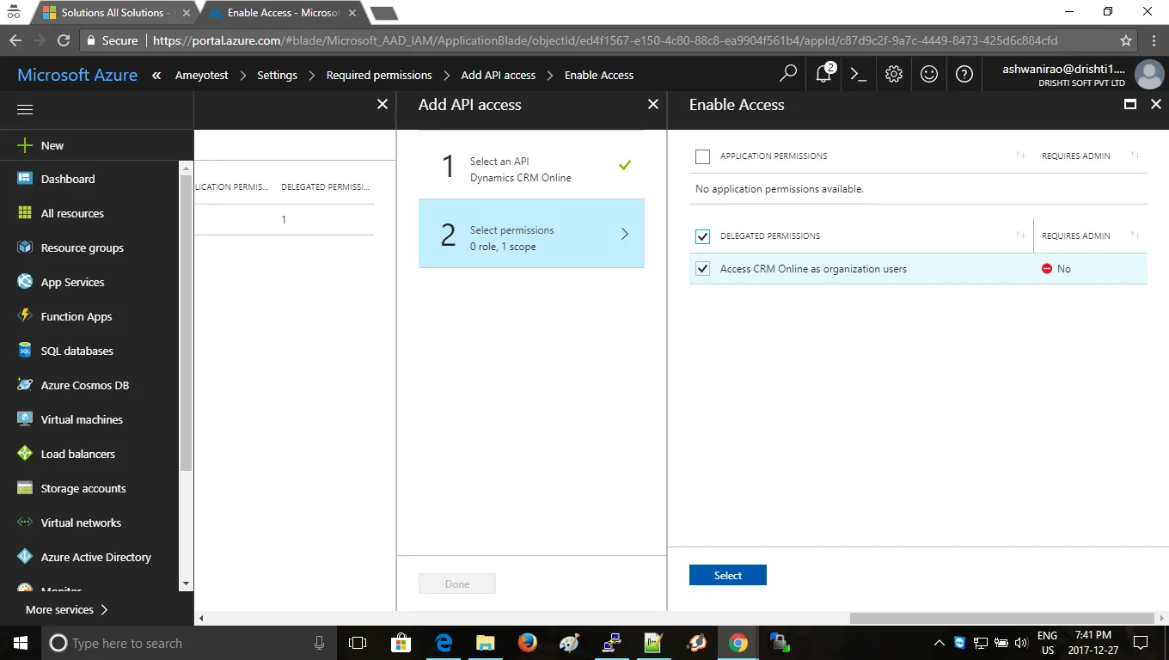
Task: Click the horizontal scrollbar at page bottom
Action: point(1001,618)
